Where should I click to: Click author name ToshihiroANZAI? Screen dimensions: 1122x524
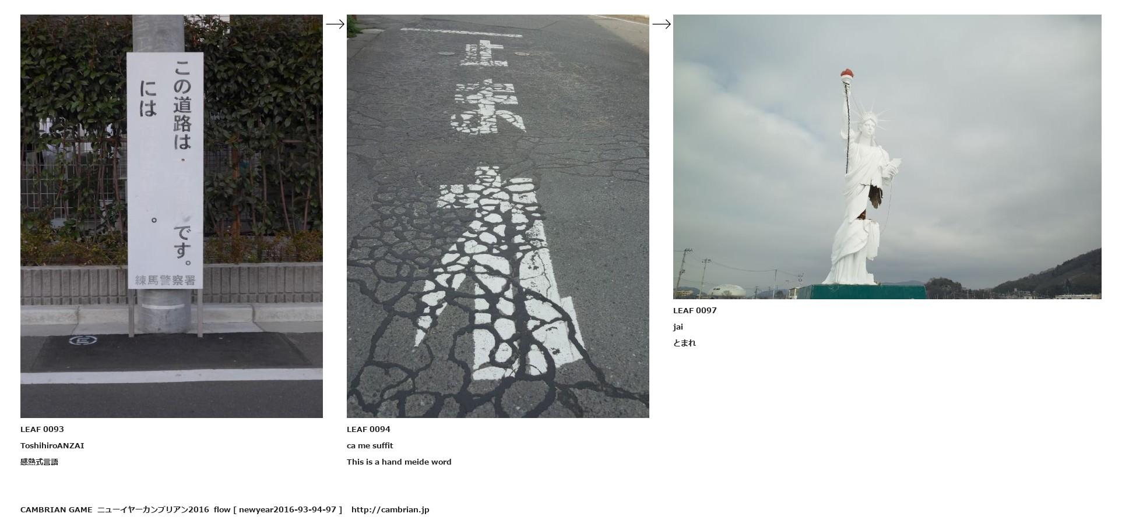(x=52, y=445)
